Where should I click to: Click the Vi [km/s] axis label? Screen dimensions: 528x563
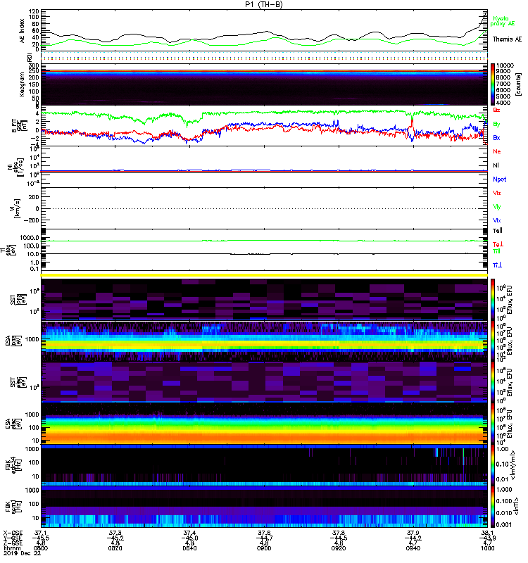point(15,209)
